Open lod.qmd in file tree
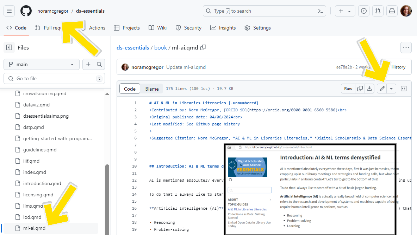 click(x=32, y=217)
